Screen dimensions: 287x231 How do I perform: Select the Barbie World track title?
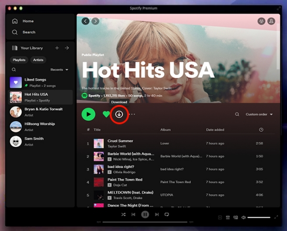point(131,154)
